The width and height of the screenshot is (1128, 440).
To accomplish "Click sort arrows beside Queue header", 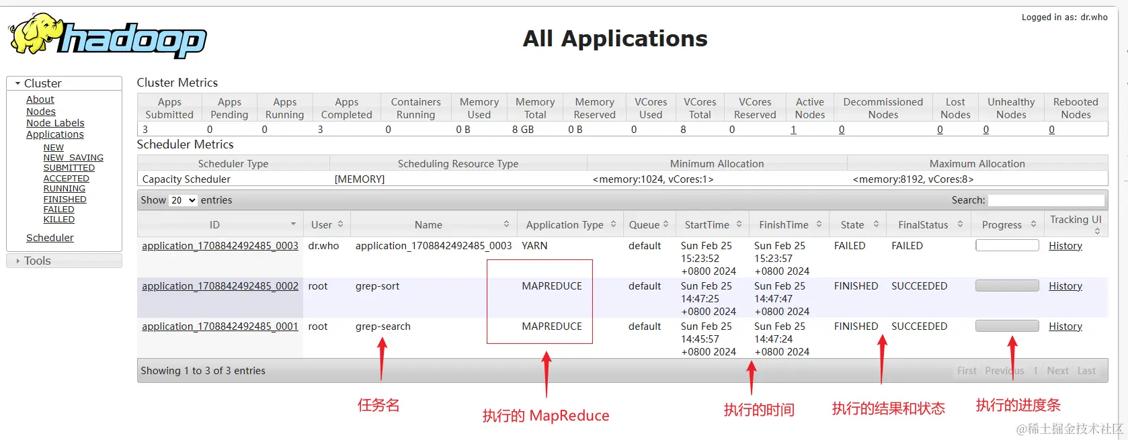I will pyautogui.click(x=666, y=224).
